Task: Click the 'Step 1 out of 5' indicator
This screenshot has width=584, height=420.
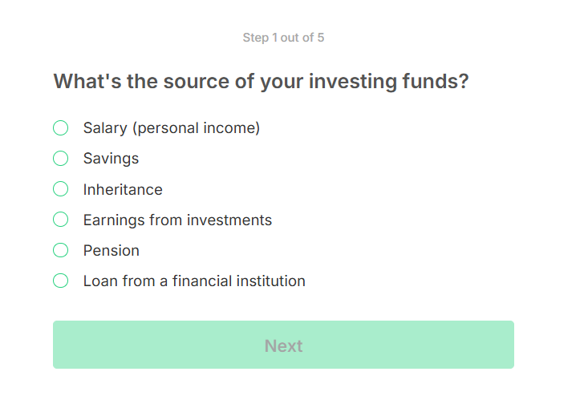Action: pyautogui.click(x=283, y=38)
